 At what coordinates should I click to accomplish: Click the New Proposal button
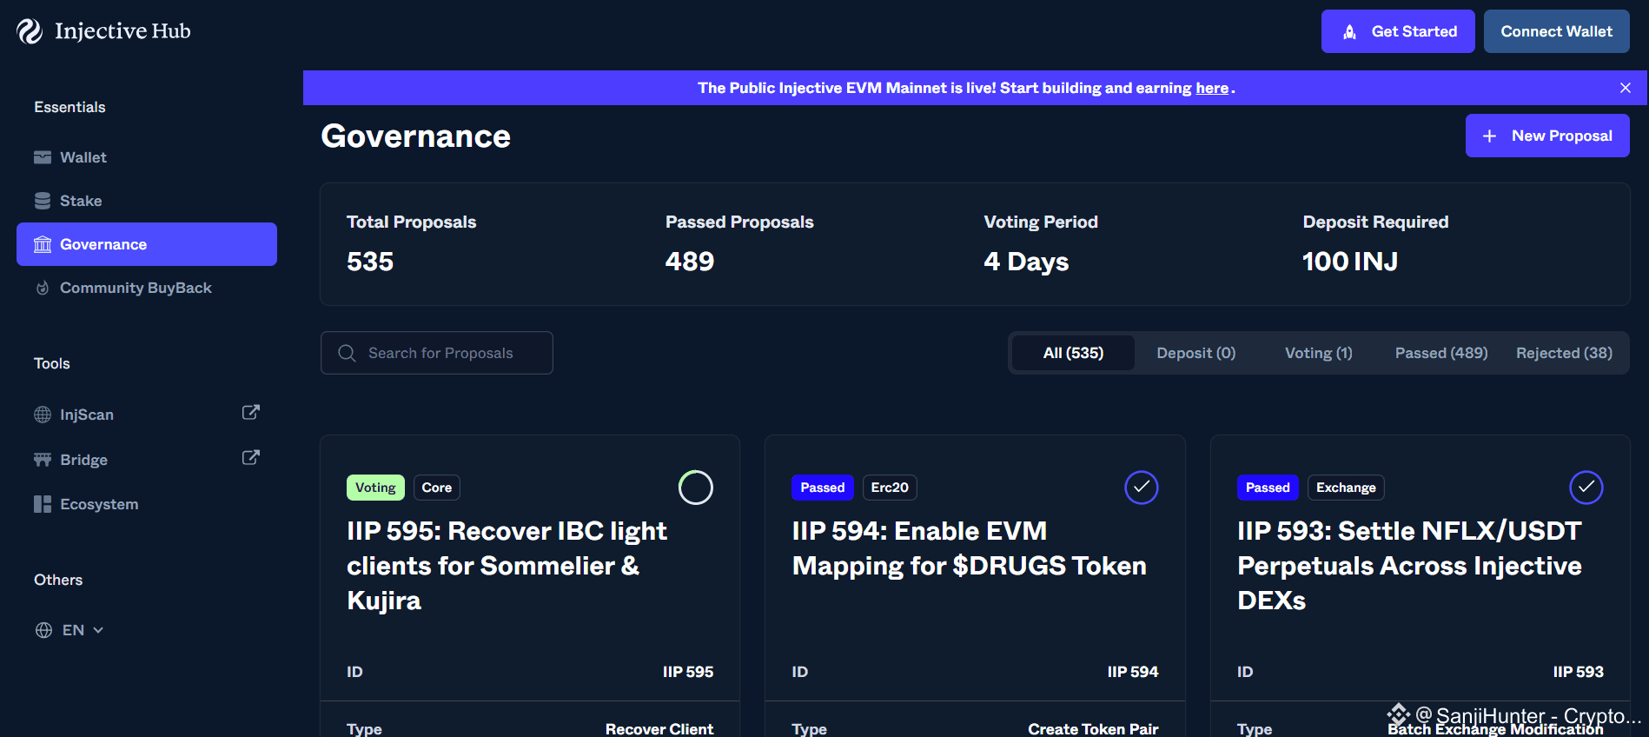(x=1546, y=136)
